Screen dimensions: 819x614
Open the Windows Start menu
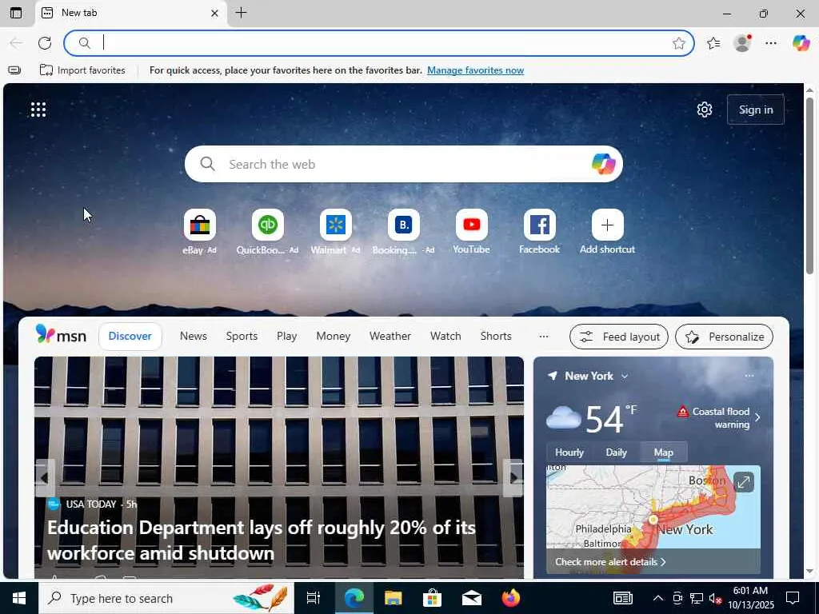tap(19, 598)
